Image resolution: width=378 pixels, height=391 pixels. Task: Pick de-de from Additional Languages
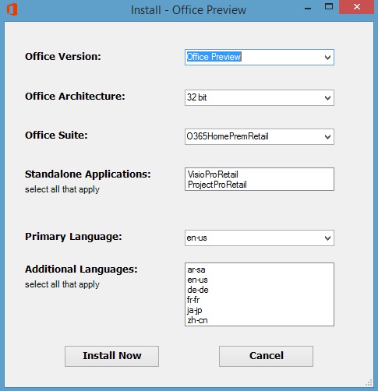point(198,290)
